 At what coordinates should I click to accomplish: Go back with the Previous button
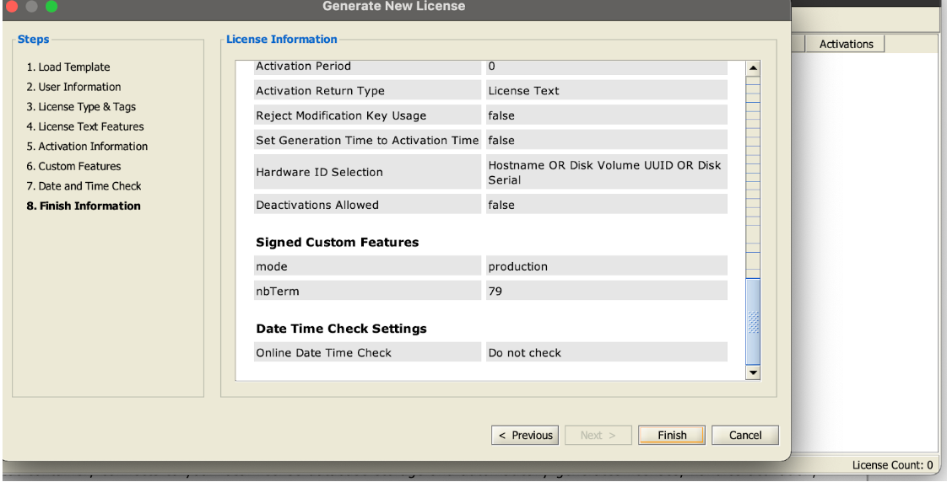(526, 436)
